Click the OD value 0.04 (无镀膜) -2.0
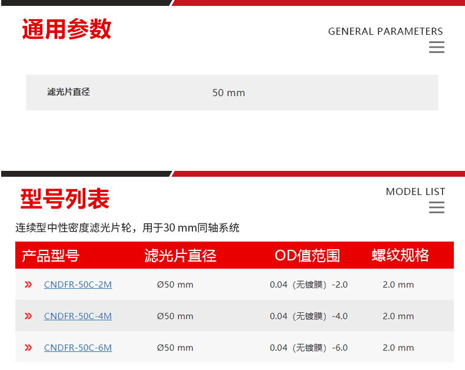 pos(308,285)
